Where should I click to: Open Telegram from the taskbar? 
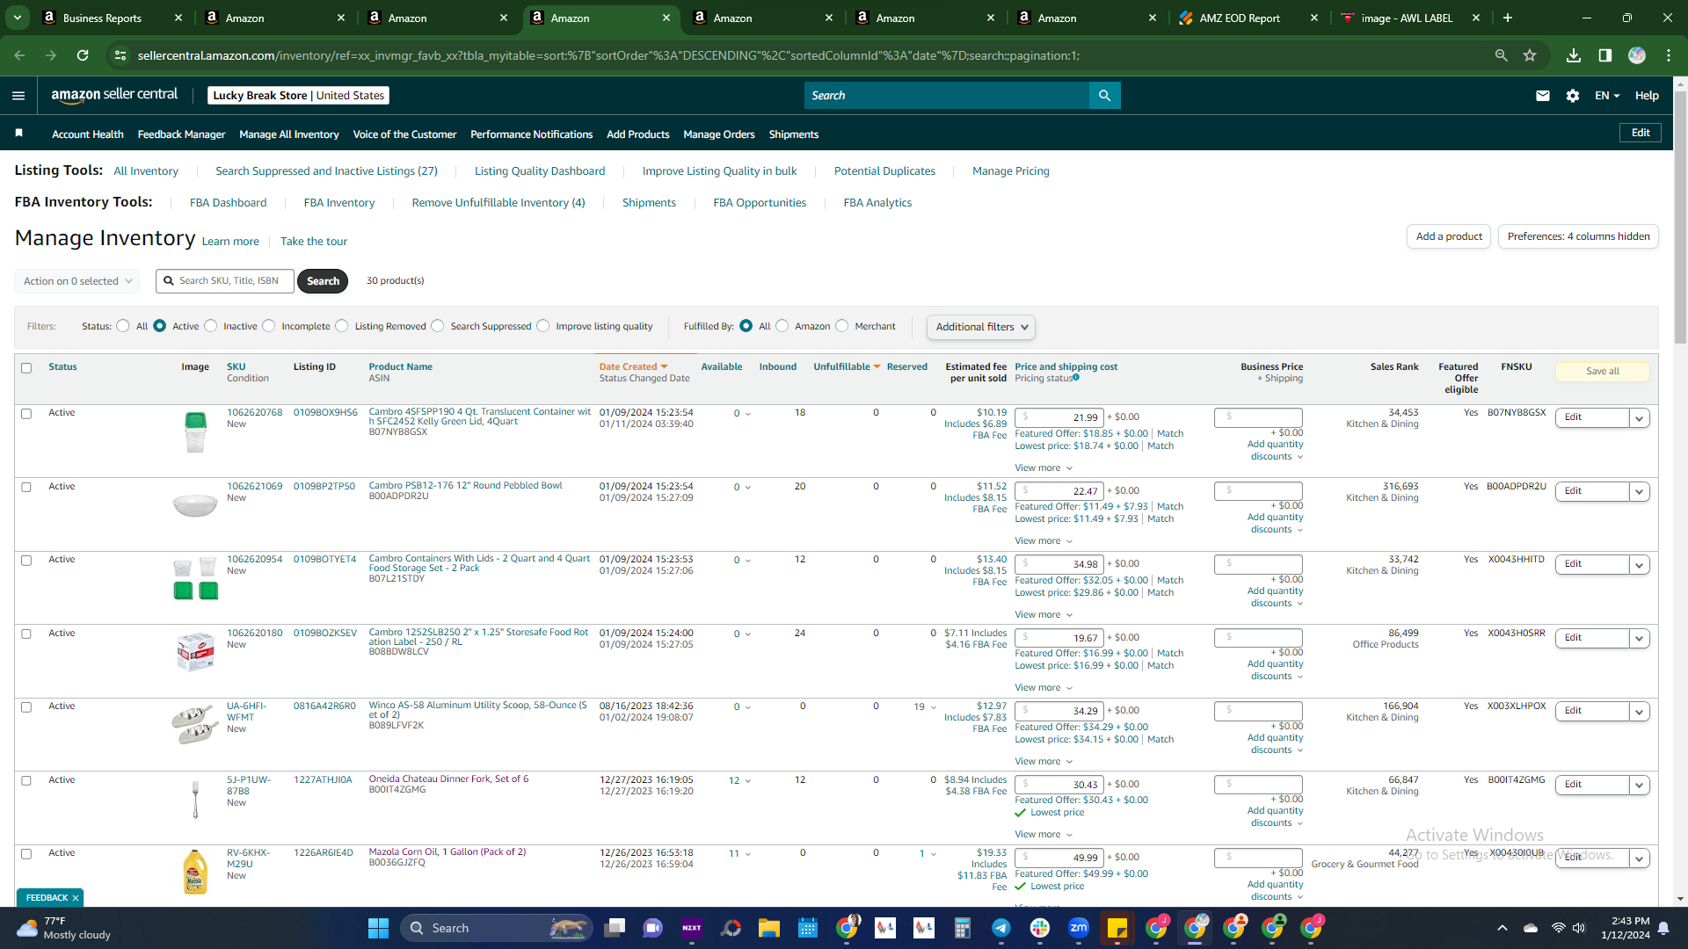tap(1001, 928)
